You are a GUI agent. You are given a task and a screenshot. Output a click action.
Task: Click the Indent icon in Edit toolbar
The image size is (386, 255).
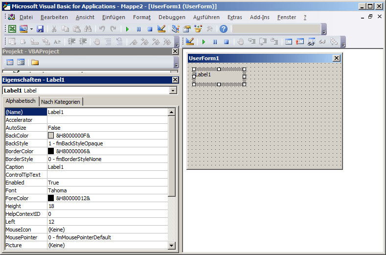[x=71, y=42]
